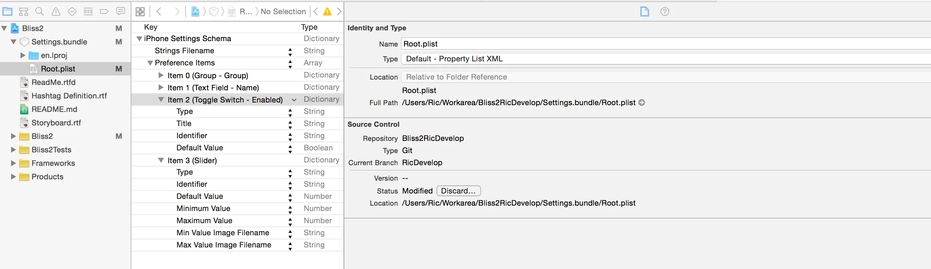Open the Report navigator speech-bubble icon

(x=120, y=11)
